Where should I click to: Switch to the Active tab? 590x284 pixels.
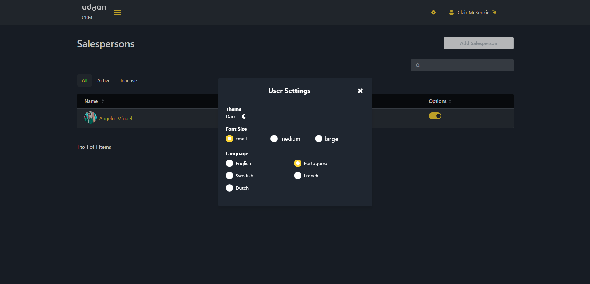click(104, 81)
